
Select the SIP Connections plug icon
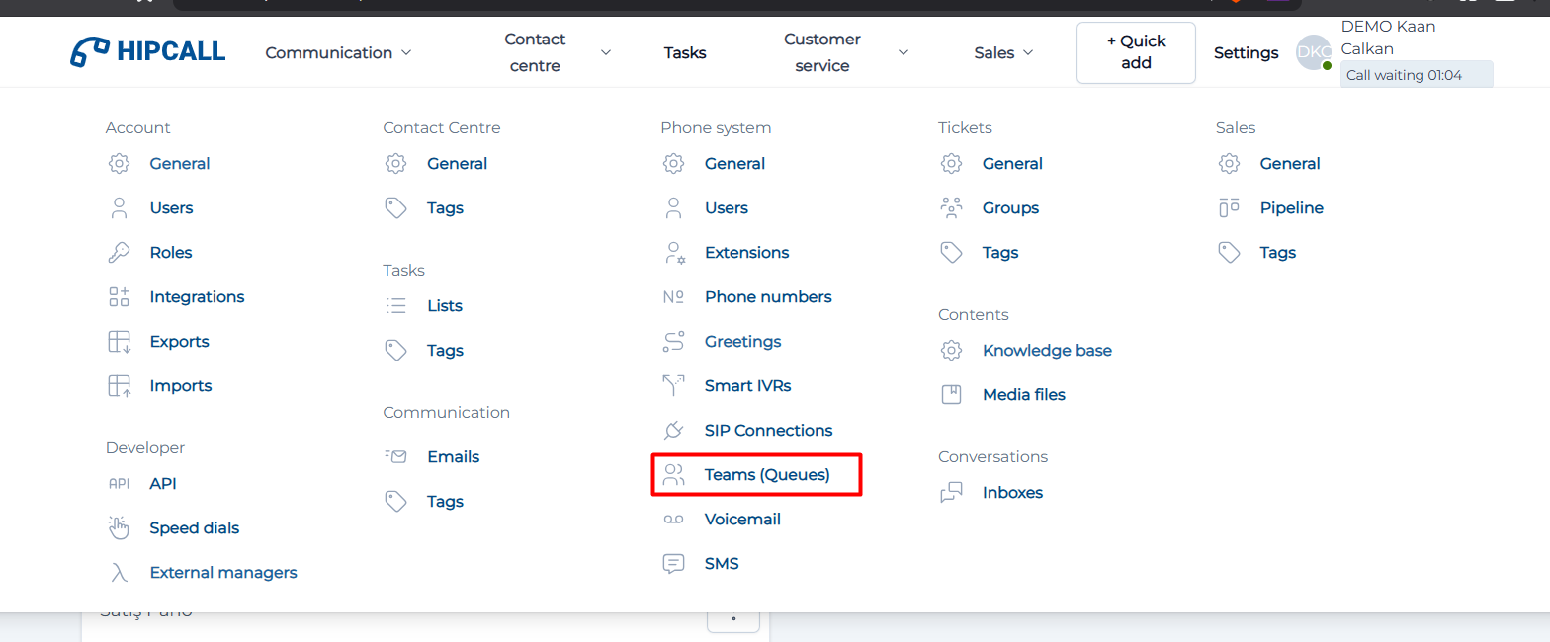coord(673,431)
